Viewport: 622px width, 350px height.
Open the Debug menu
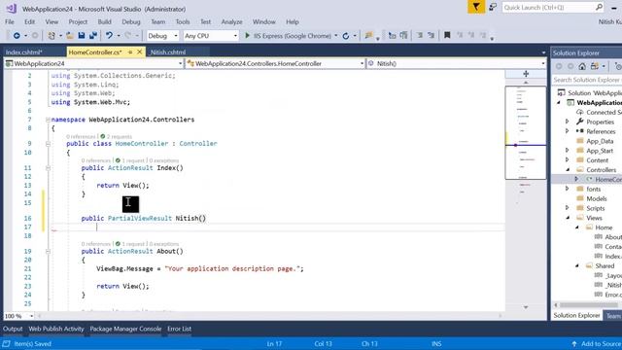point(131,21)
